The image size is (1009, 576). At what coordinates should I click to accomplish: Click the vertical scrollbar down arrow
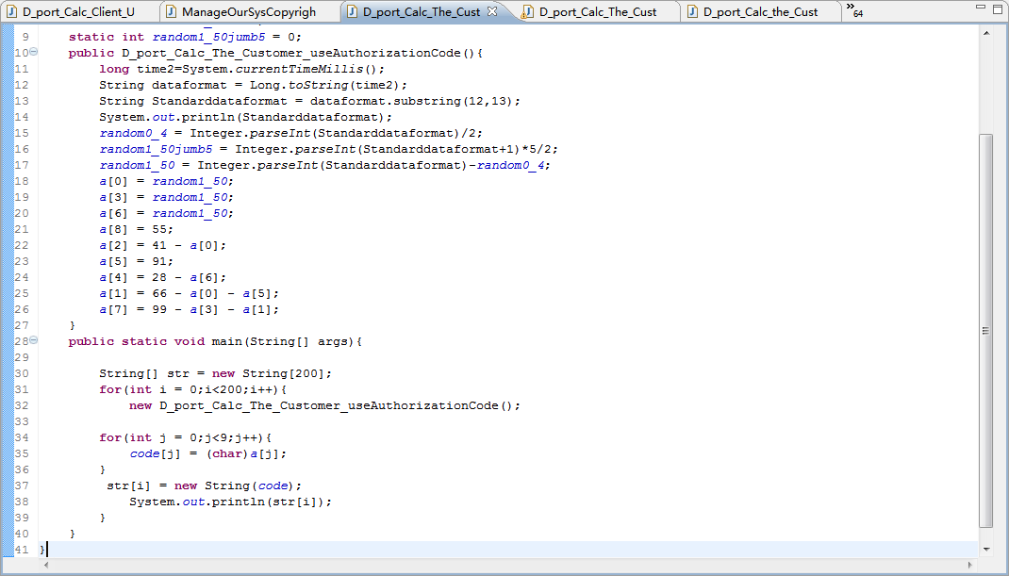pos(985,549)
